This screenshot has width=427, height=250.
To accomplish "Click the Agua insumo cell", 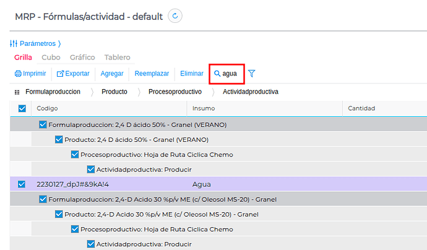I will tap(202, 184).
